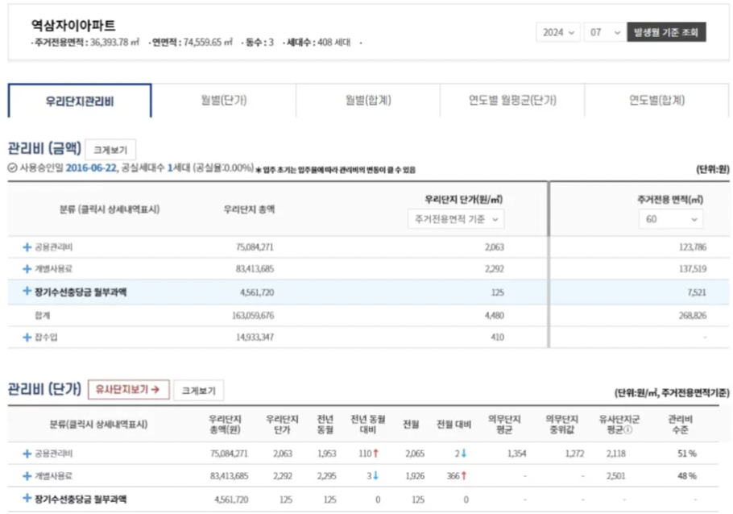733x514 pixels.
Task: Open the 연도별 월평균(단가) tab
Action: tap(512, 101)
